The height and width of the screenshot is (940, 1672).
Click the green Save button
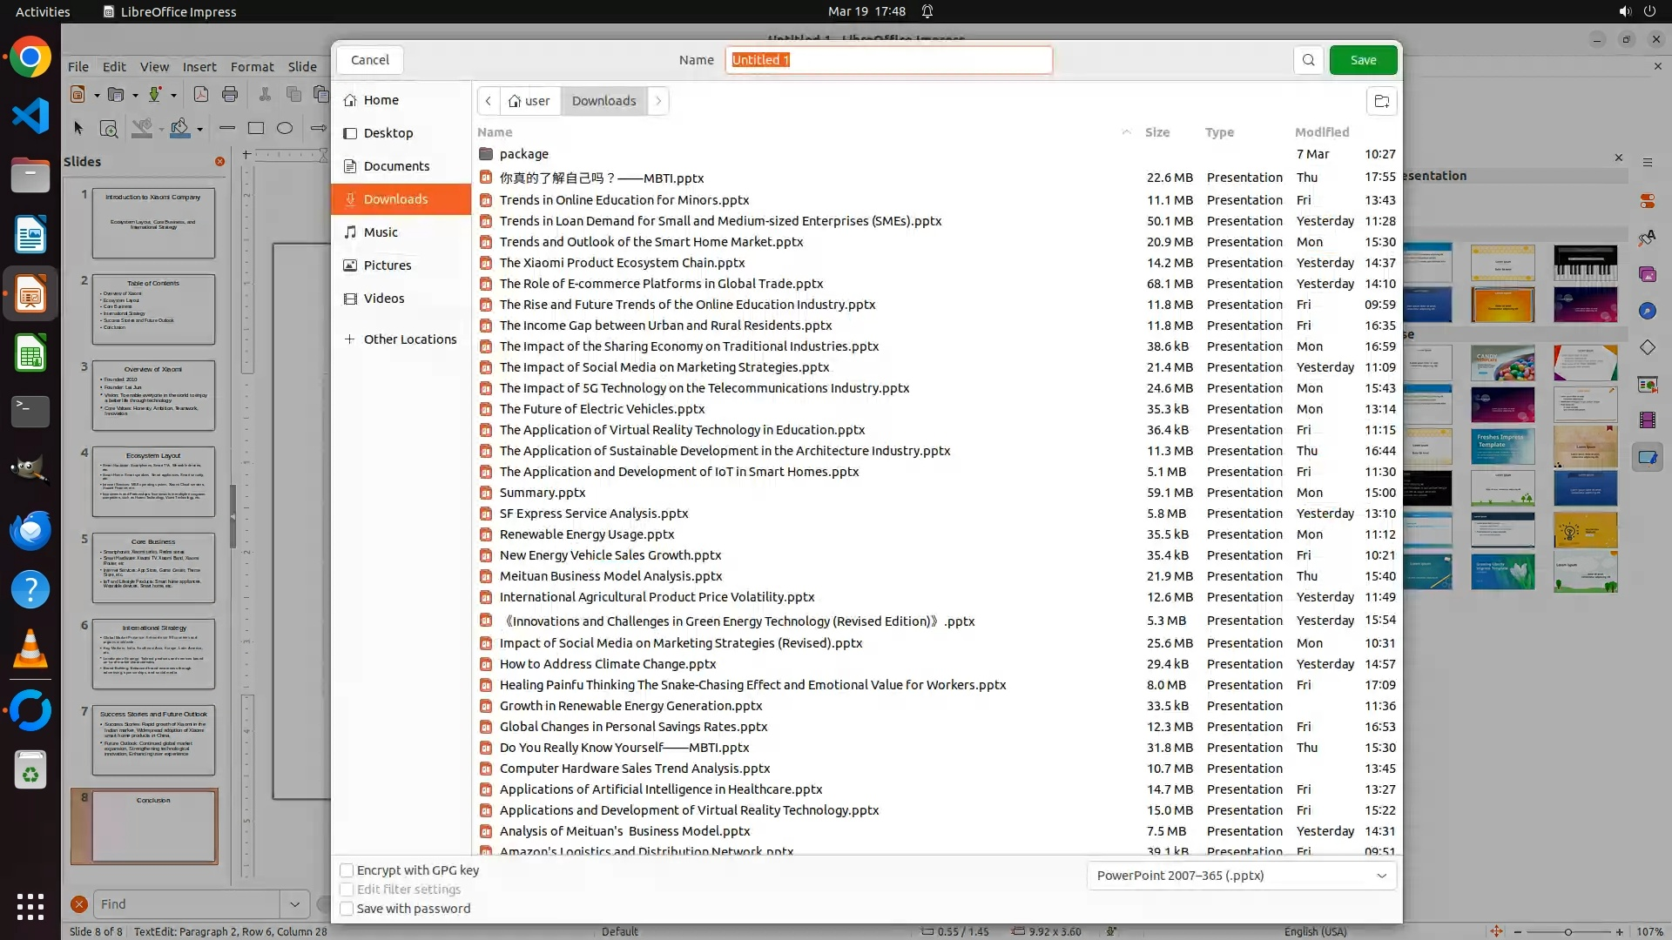pos(1363,60)
